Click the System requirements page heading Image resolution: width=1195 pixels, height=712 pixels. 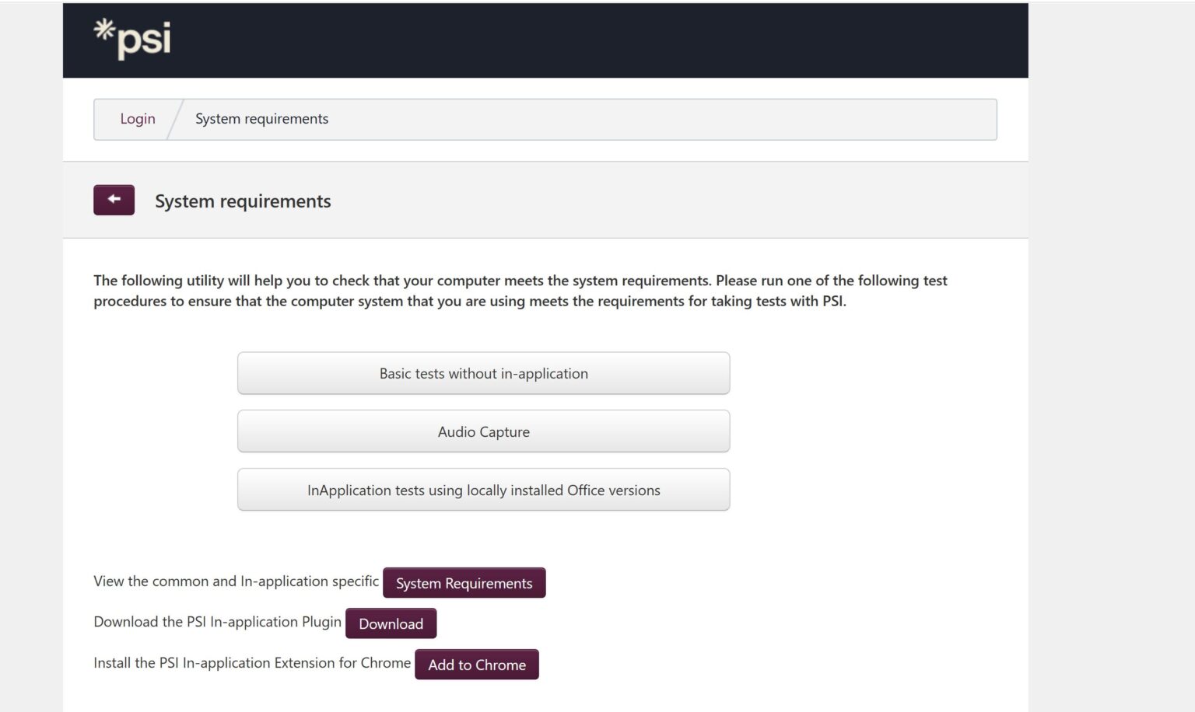(243, 201)
